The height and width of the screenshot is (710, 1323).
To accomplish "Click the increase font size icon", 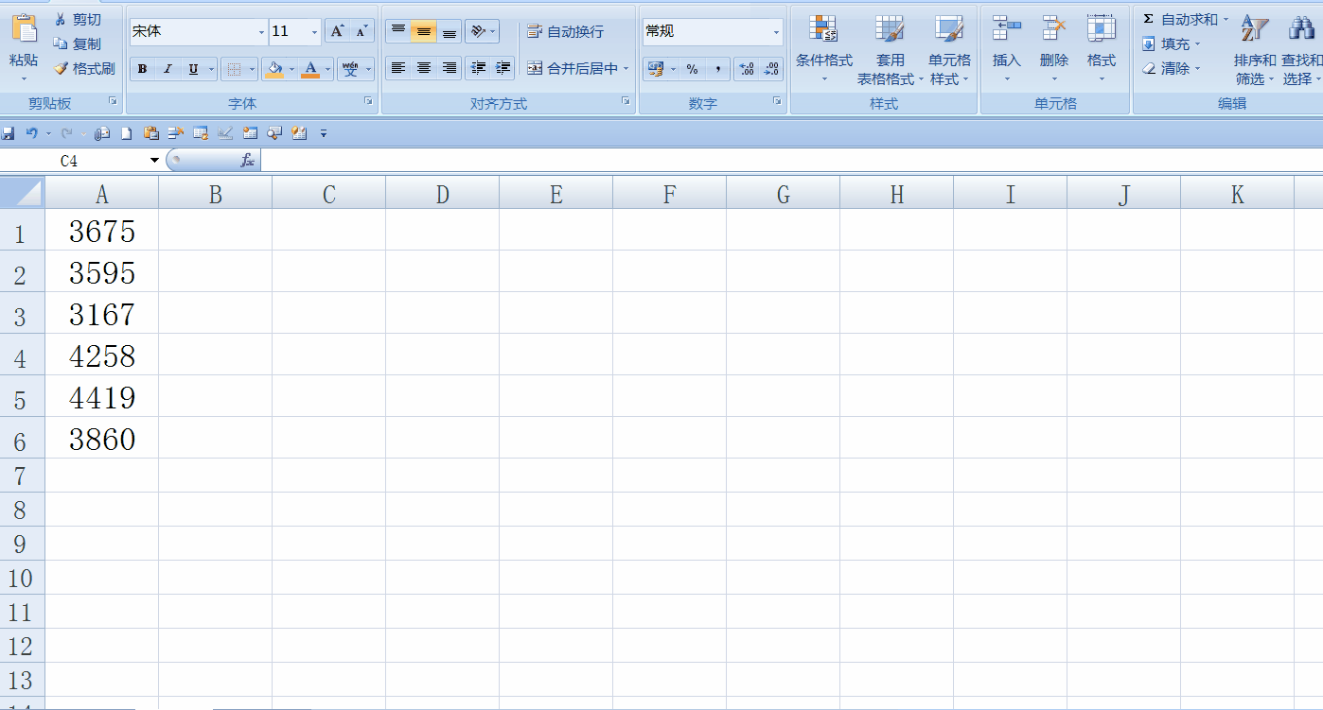I will [x=337, y=31].
